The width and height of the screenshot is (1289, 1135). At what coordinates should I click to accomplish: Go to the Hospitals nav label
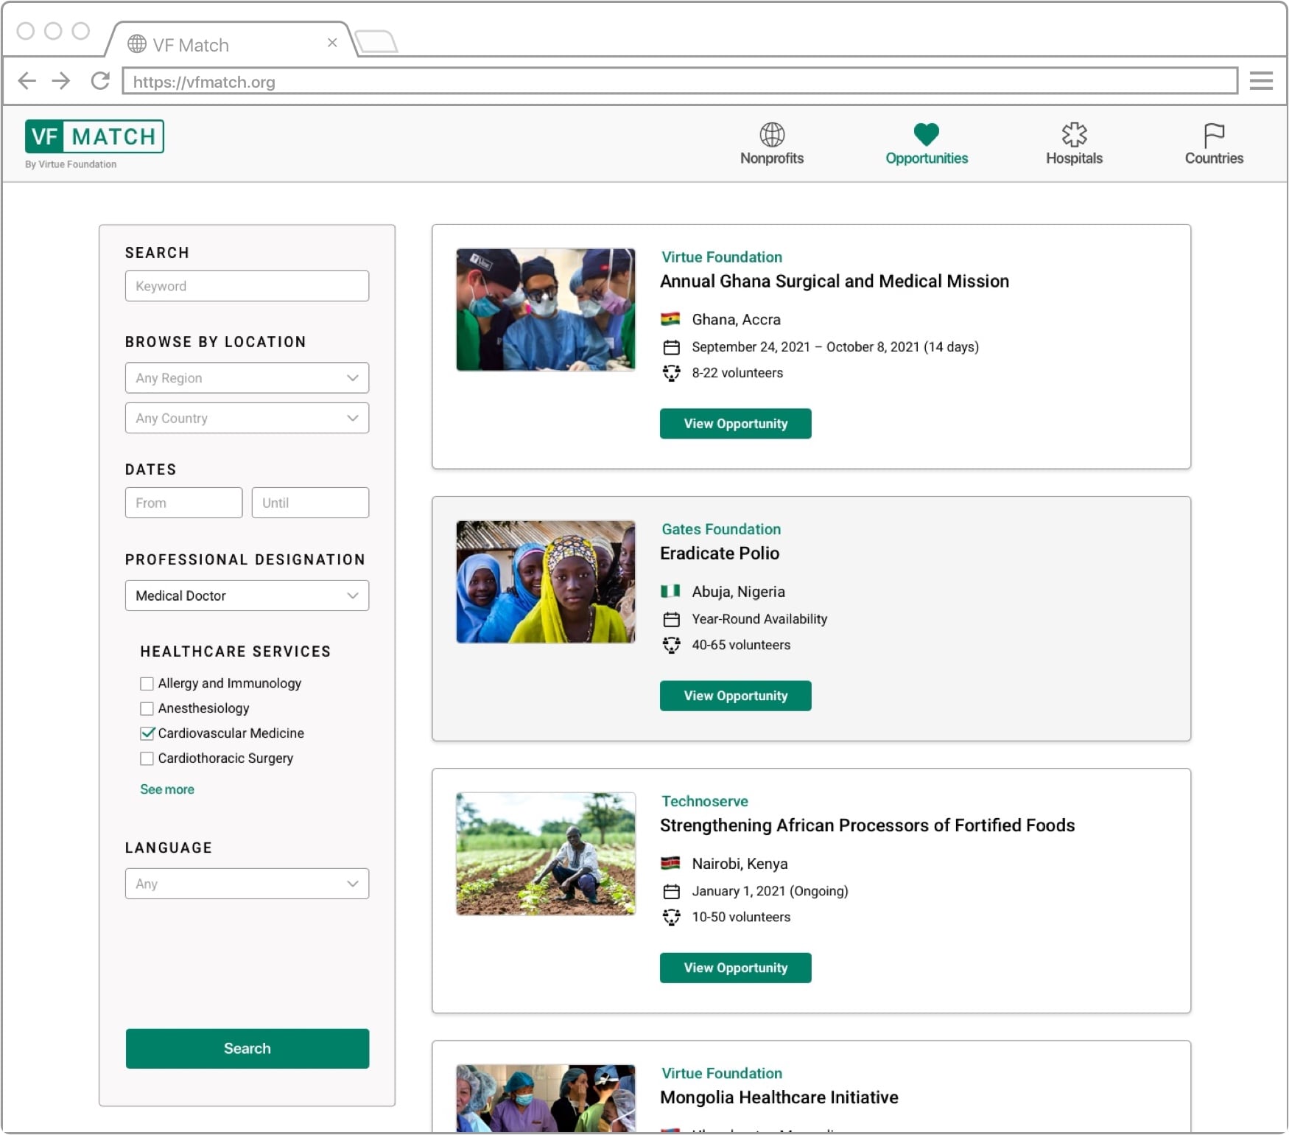[x=1074, y=158]
